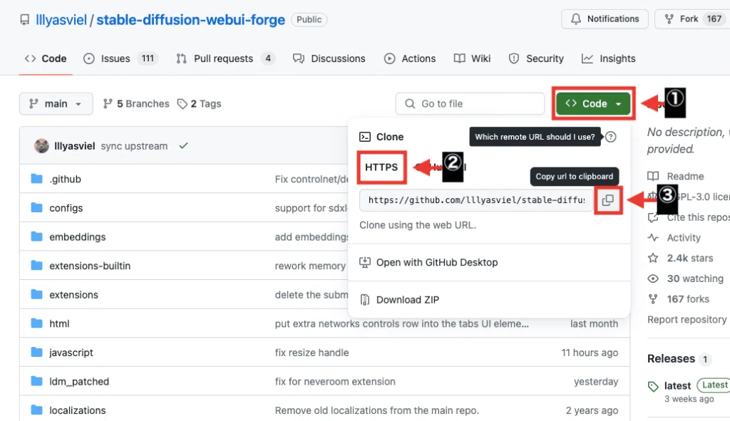730x421 pixels.
Task: Click the ldm_patched folder icon
Action: coord(36,381)
